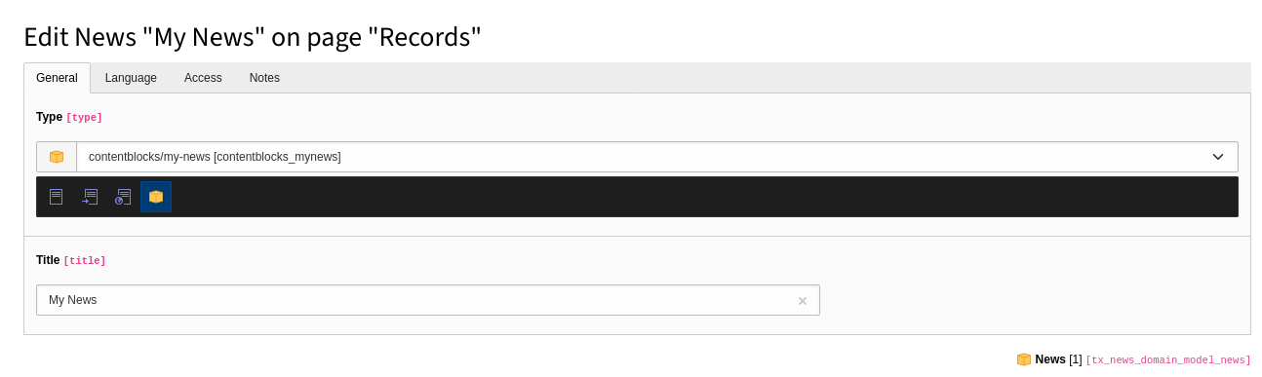
Task: Go to the Access tab
Action: (203, 78)
